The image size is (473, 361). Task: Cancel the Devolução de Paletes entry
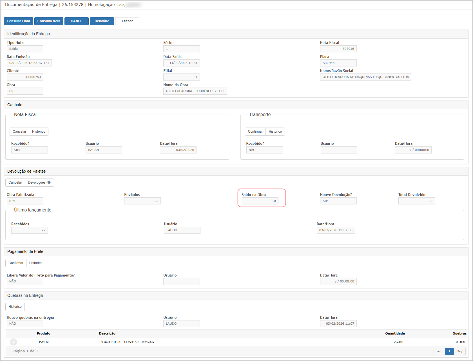[x=15, y=182]
